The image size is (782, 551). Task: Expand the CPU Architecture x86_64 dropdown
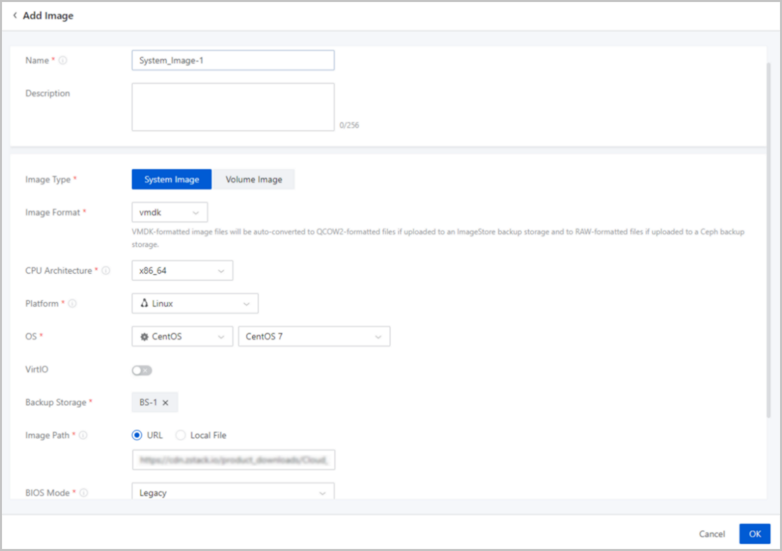pos(182,271)
